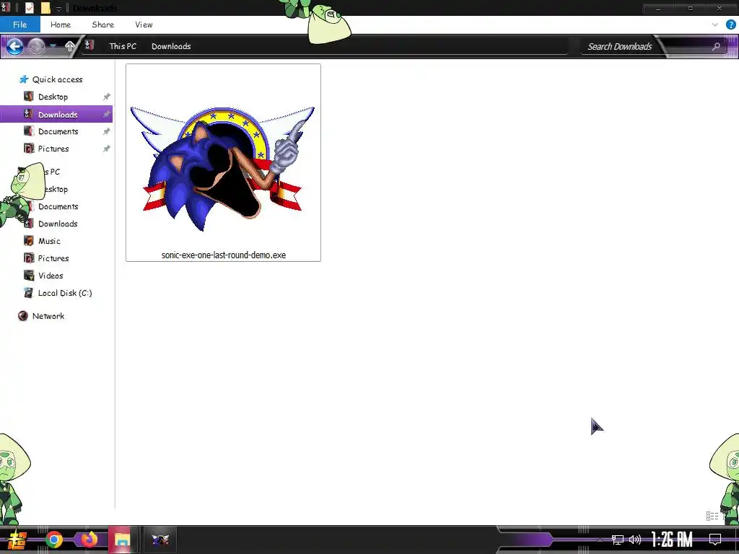Click the pin icon beside Documents
This screenshot has height=554, width=739.
[x=107, y=131]
